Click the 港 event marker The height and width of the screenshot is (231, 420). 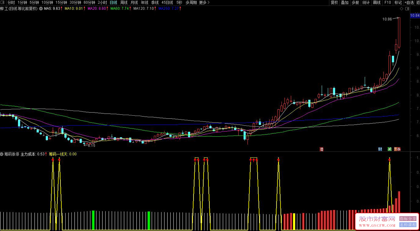(x=321, y=149)
